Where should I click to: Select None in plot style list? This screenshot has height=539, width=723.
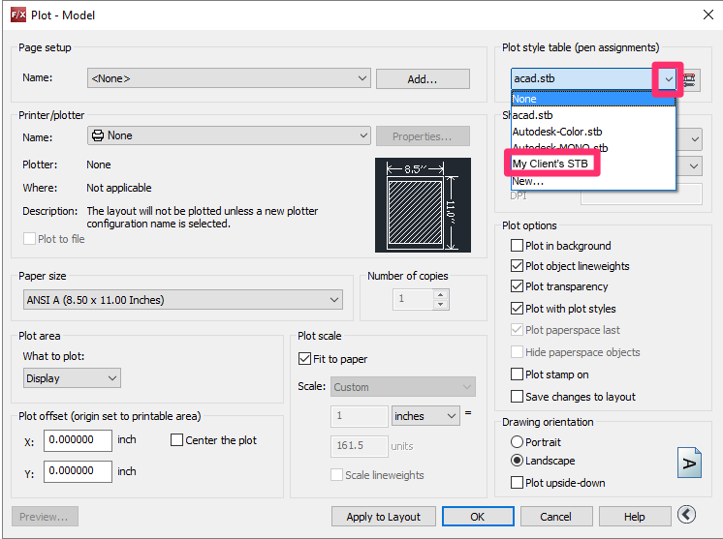[593, 99]
